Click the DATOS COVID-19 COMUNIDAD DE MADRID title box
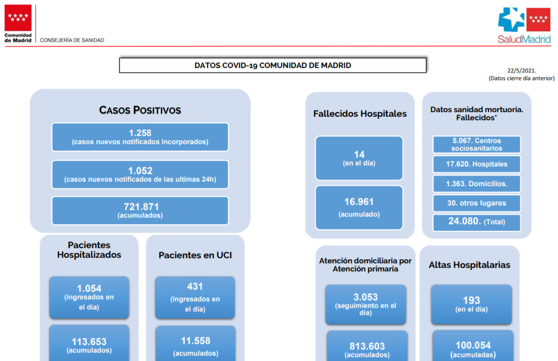558x361 pixels. pyautogui.click(x=272, y=65)
